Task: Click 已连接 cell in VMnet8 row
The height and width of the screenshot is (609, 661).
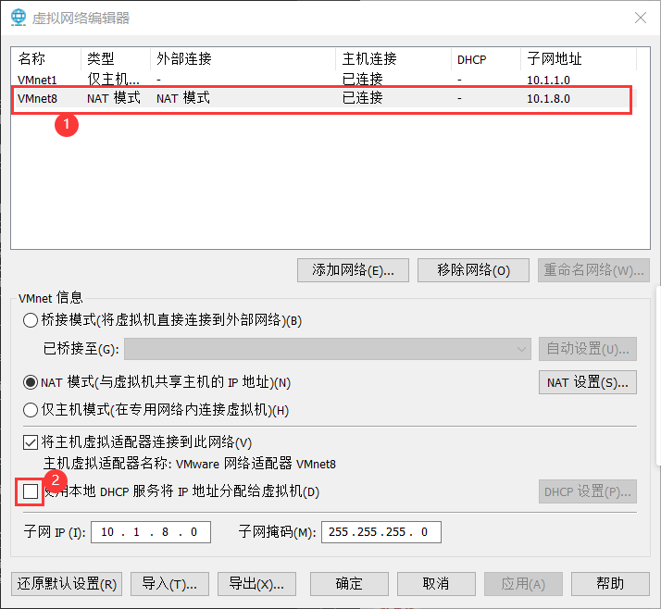Action: [363, 98]
